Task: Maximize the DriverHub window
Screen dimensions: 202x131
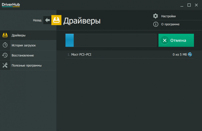Action: tap(189, 5)
